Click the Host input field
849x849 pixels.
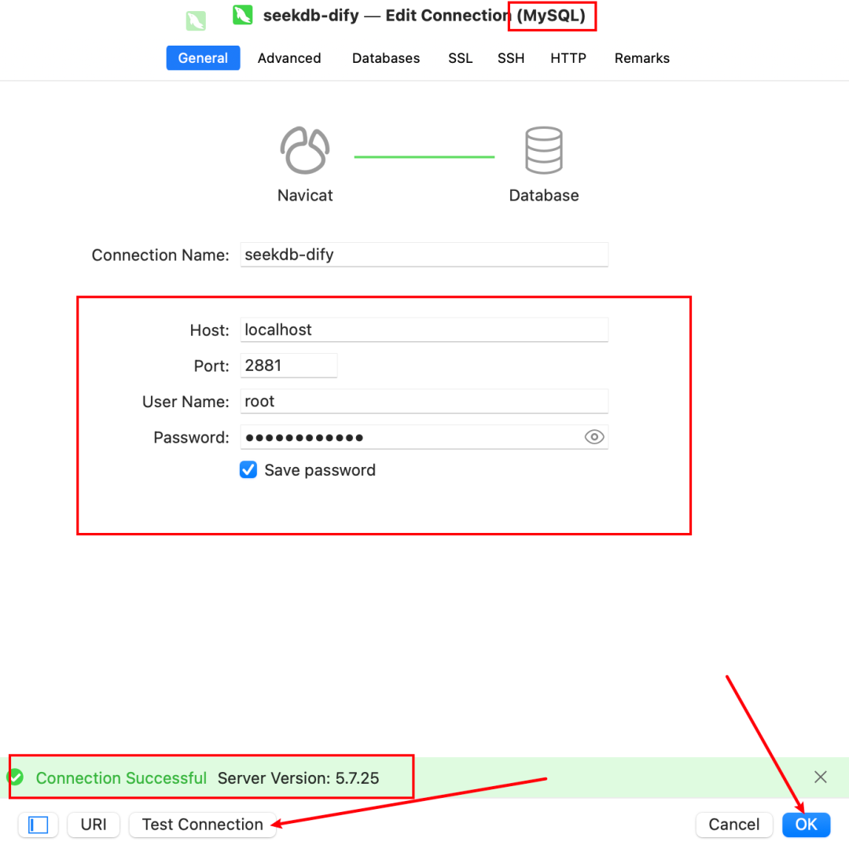424,329
